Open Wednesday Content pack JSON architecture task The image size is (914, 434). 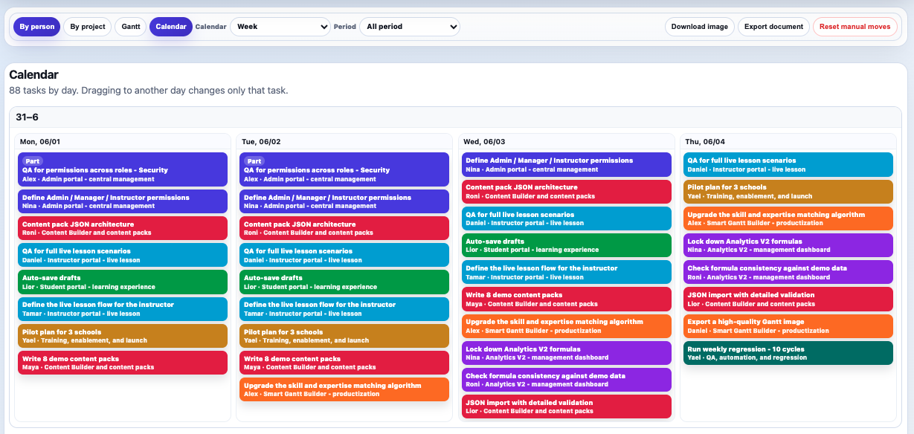(x=566, y=191)
